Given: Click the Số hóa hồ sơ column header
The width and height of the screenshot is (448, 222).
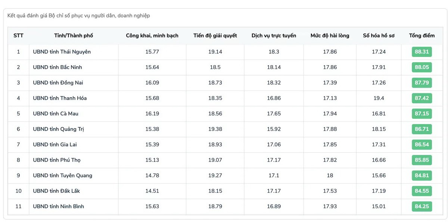Looking at the screenshot, I should (x=379, y=36).
